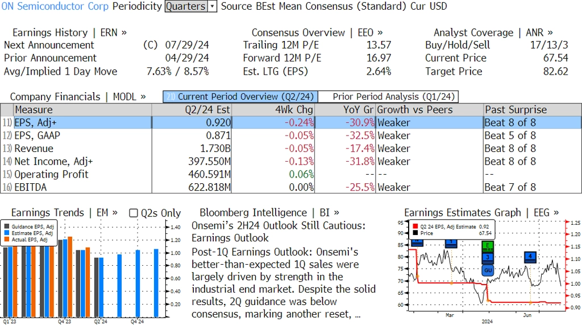Image resolution: width=582 pixels, height=325 pixels.
Task: Click red Q2 24 EPS estimate legend swatch
Action: (415, 227)
